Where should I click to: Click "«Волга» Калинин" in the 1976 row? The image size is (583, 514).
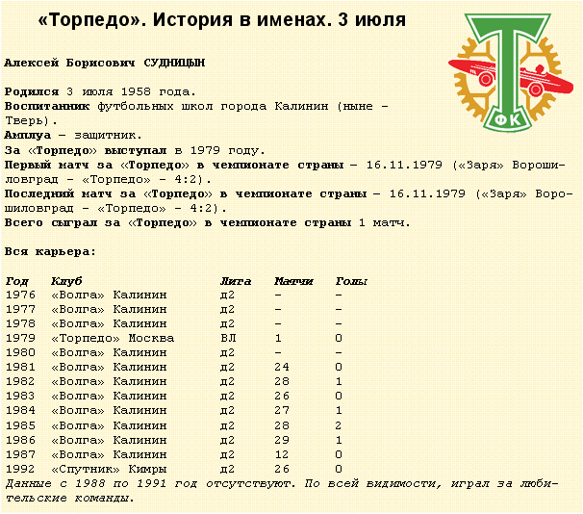109,295
